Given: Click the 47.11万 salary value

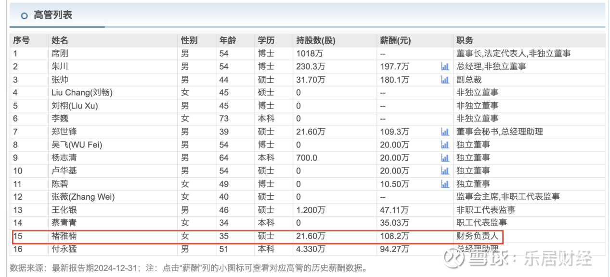Looking at the screenshot, I should [394, 210].
